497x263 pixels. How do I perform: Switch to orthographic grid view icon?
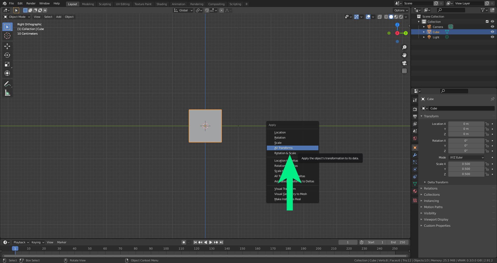coord(404,71)
